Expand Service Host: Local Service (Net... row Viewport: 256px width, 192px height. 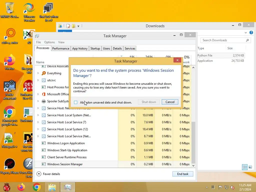pyautogui.click(x=38, y=136)
